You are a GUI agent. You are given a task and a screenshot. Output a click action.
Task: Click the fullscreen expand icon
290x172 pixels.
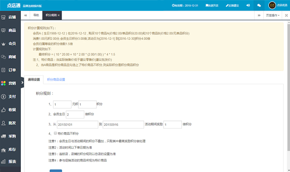click(286, 15)
